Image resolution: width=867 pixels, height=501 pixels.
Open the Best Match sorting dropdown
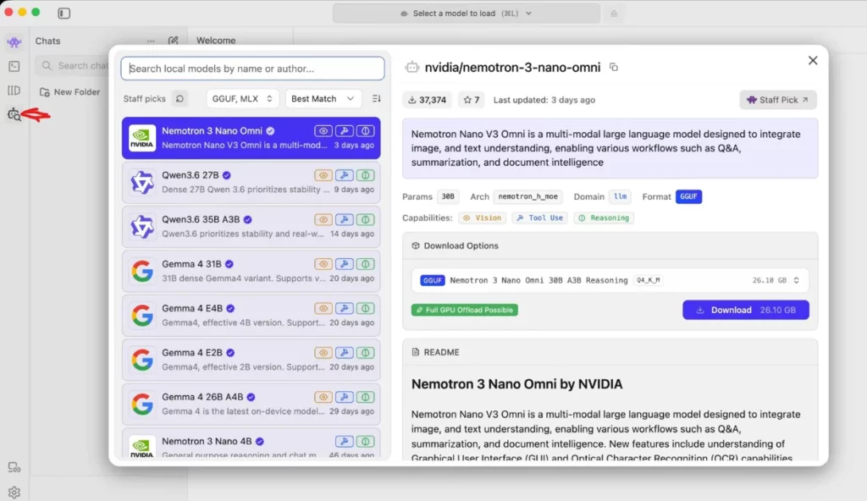[x=323, y=98]
